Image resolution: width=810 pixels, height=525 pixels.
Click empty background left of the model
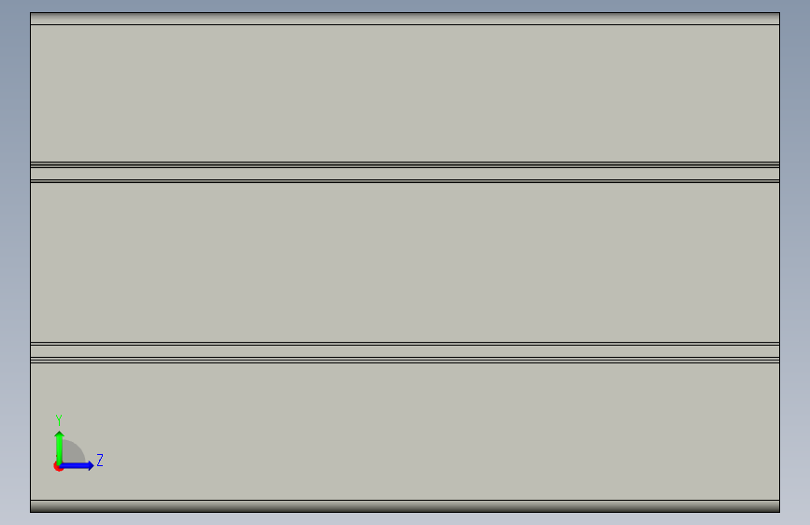[x=14, y=262]
